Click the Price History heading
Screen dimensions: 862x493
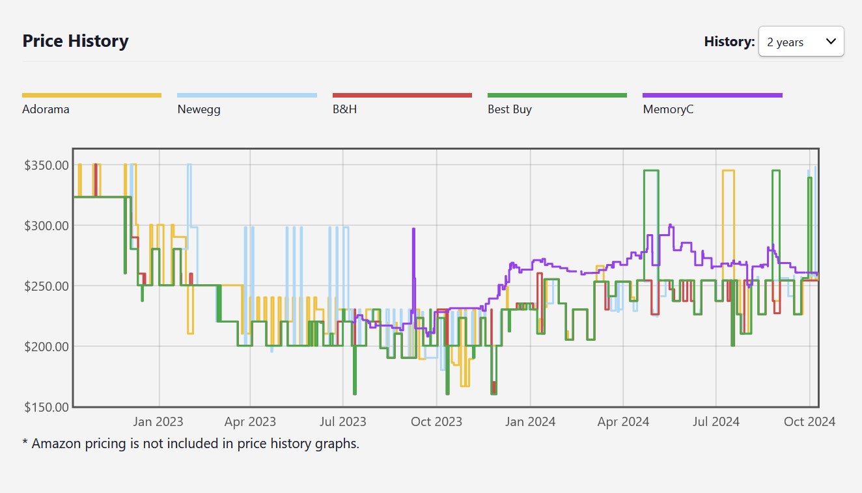pyautogui.click(x=76, y=41)
